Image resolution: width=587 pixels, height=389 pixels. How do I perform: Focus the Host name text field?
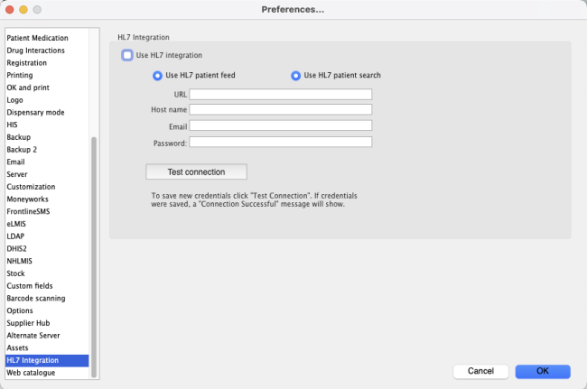(x=281, y=110)
